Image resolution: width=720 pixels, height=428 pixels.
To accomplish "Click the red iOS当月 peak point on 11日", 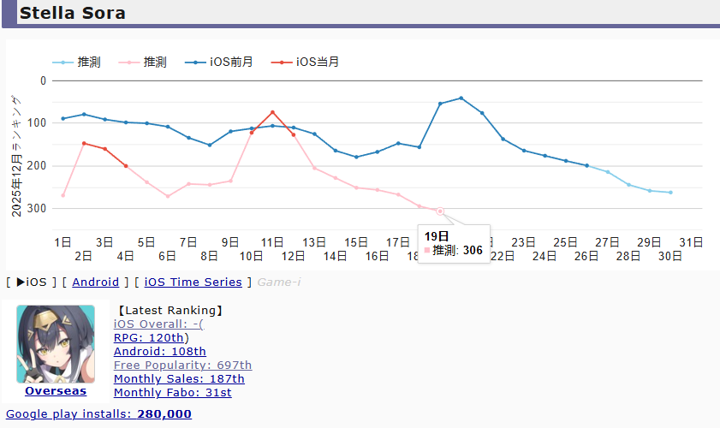I will tap(273, 112).
